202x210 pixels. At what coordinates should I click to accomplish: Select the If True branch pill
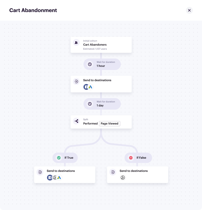coord(65,158)
